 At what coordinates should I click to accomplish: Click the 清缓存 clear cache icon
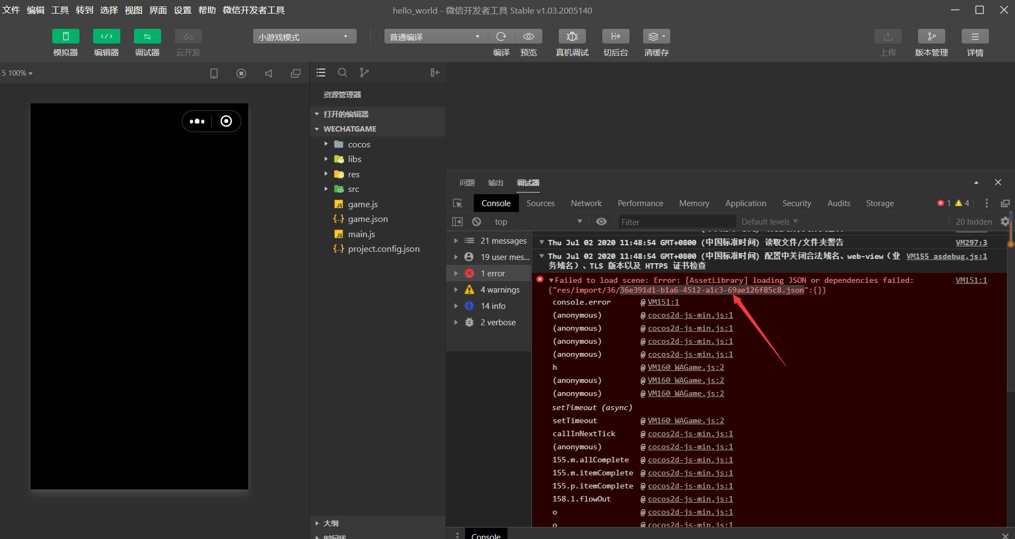pyautogui.click(x=656, y=36)
